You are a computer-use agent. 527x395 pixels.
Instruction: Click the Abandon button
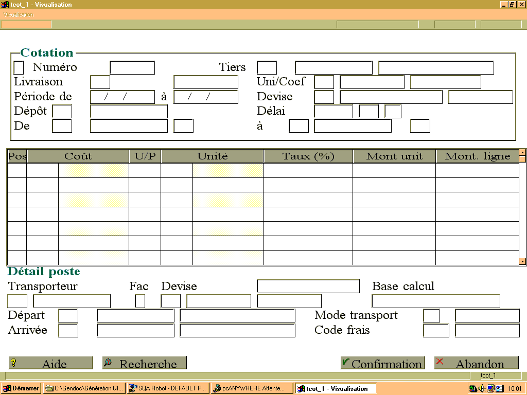476,363
